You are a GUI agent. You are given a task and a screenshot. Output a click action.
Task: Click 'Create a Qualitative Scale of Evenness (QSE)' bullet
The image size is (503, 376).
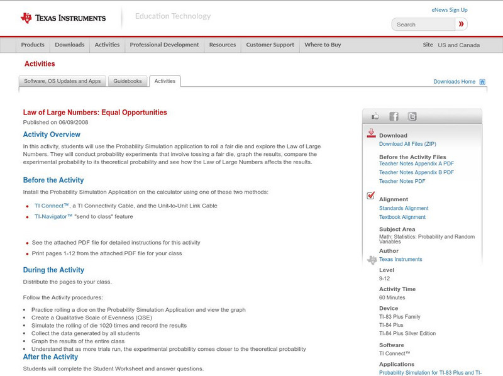coord(92,318)
